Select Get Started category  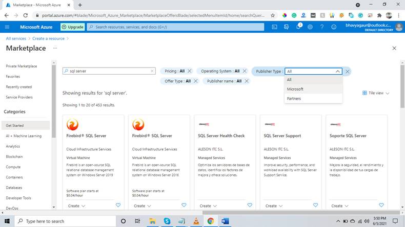pos(26,125)
